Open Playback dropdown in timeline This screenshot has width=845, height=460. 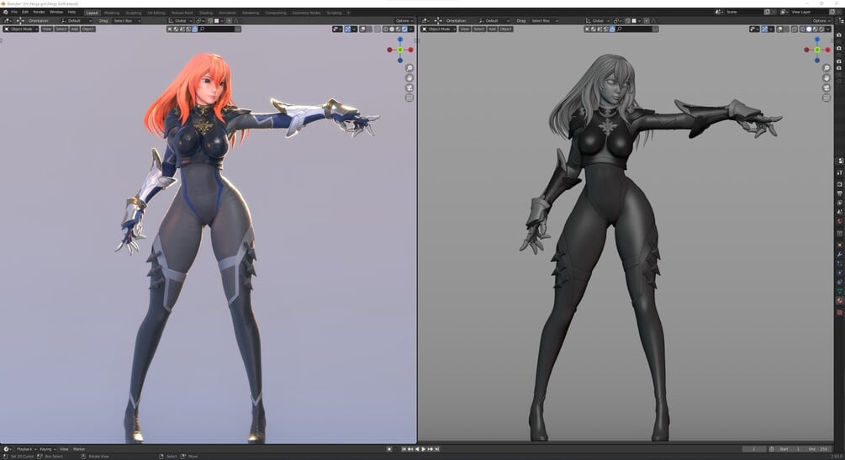26,449
